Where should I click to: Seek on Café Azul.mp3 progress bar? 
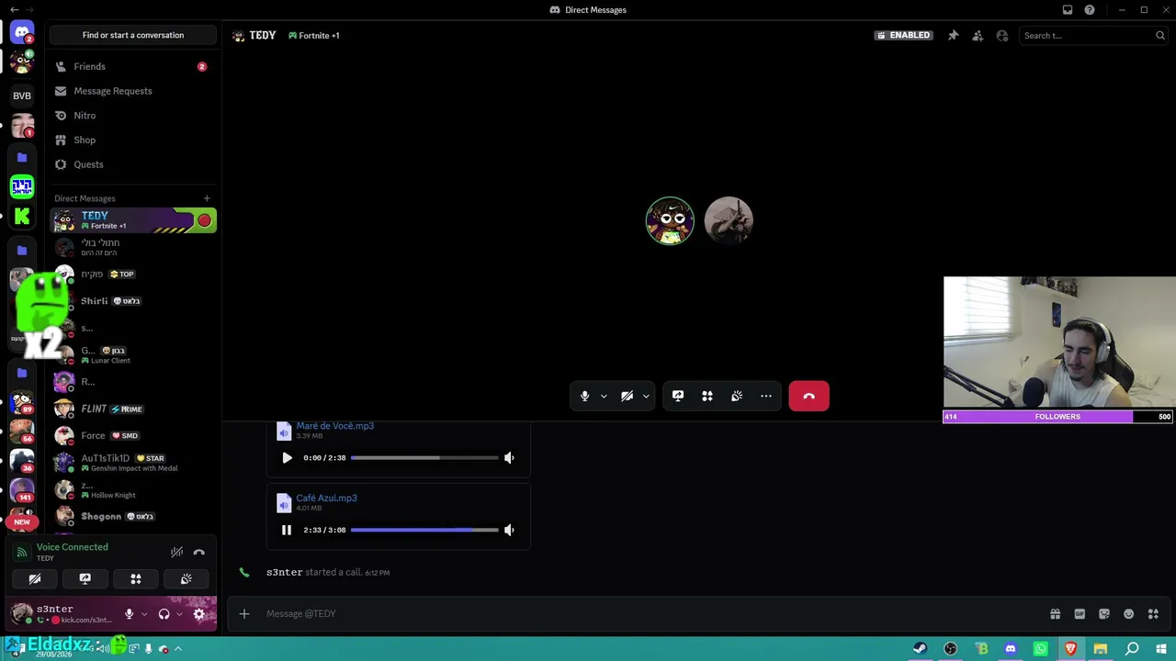[x=424, y=530]
